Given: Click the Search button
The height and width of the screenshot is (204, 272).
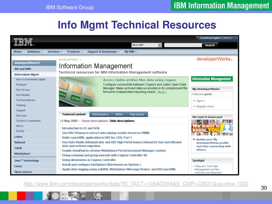Looking at the screenshot, I should (210, 45).
